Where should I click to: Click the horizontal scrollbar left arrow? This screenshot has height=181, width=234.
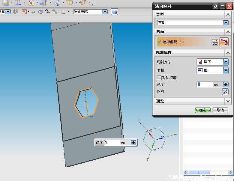click(185, 173)
